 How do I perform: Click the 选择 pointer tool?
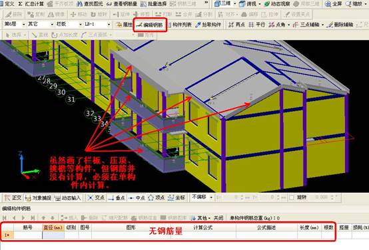coord(13,35)
